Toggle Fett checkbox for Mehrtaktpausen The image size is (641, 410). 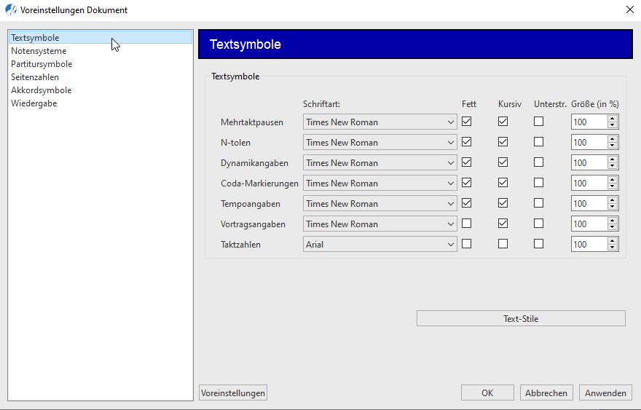[466, 122]
